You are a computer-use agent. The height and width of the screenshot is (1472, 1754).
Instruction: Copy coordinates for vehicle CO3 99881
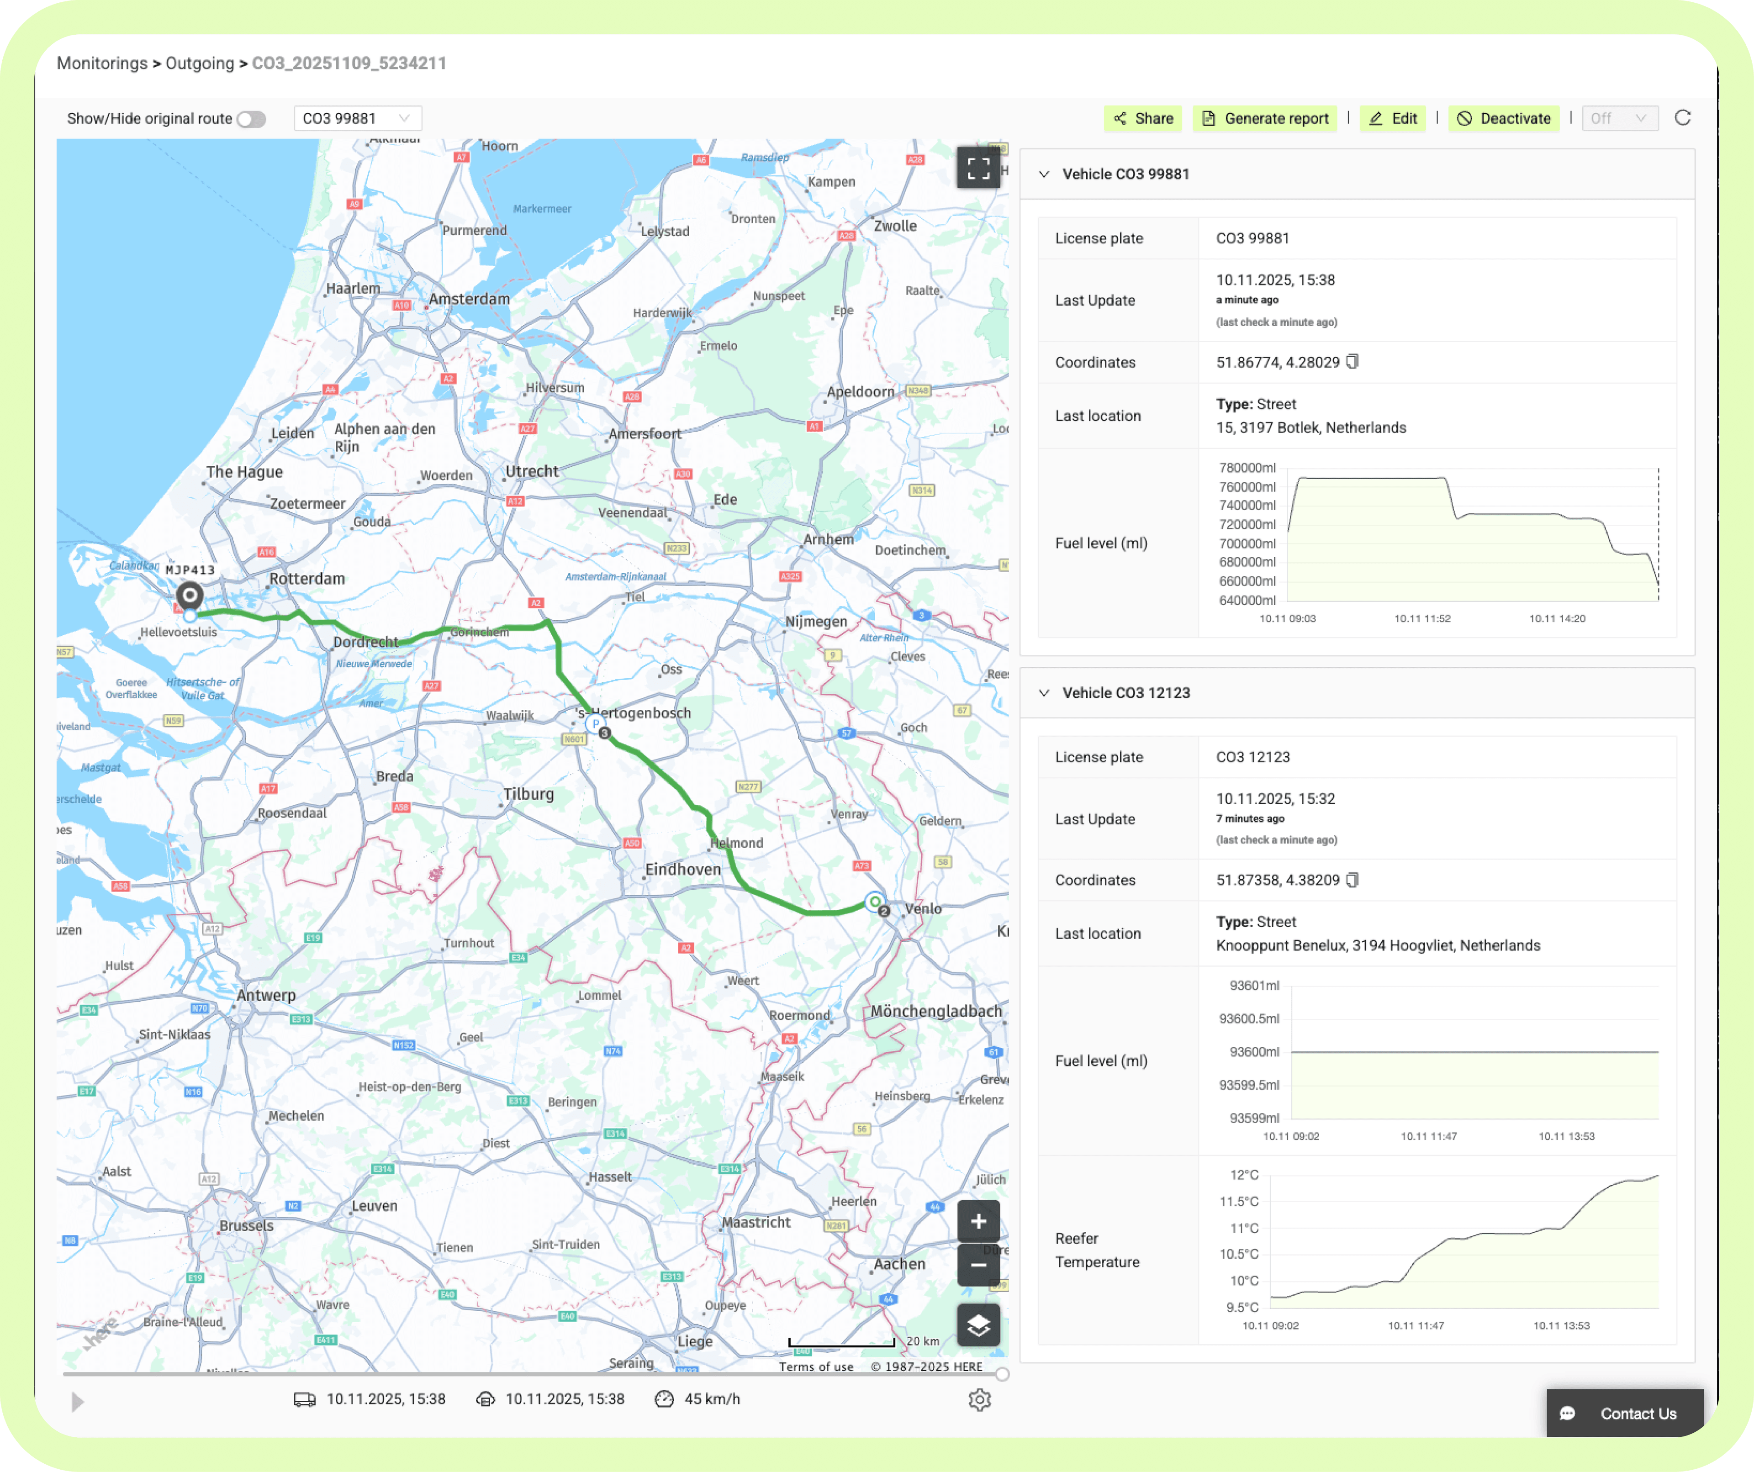pos(1352,362)
